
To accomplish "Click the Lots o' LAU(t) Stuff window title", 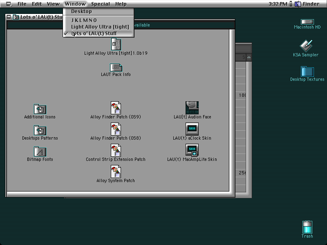I will coord(42,17).
